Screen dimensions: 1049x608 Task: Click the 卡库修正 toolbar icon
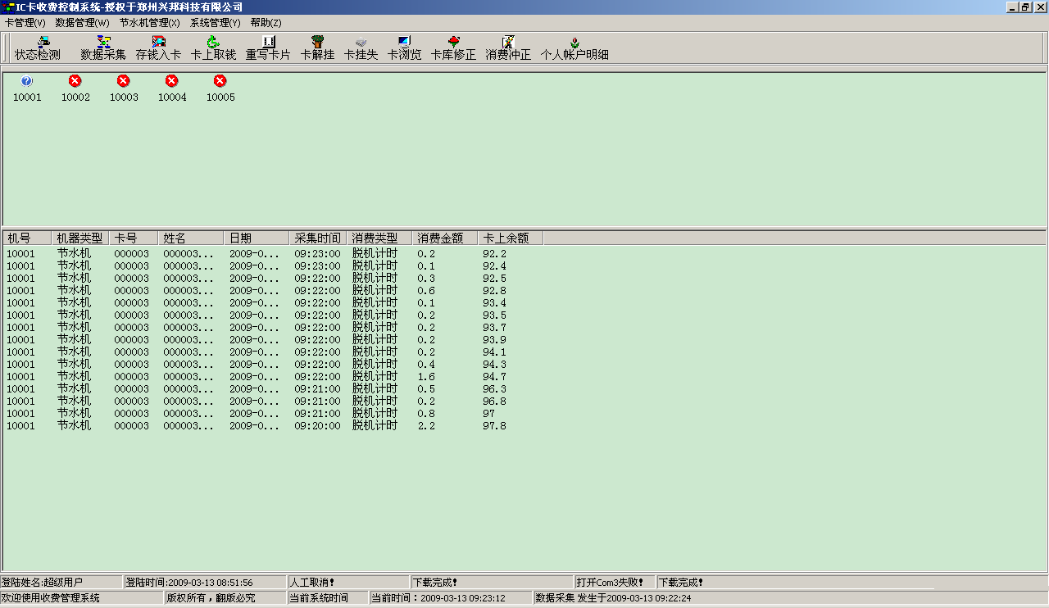tap(453, 48)
